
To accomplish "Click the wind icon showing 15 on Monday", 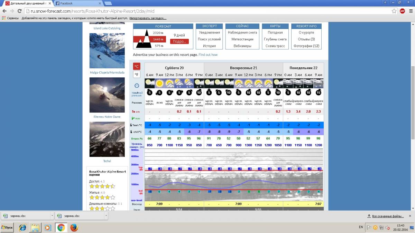I will pos(319,93).
